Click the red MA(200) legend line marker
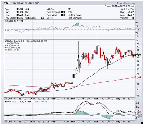 (6, 48)
